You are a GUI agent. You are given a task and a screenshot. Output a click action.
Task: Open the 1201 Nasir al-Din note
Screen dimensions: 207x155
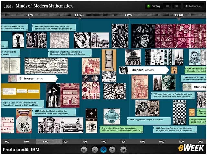click(x=193, y=78)
